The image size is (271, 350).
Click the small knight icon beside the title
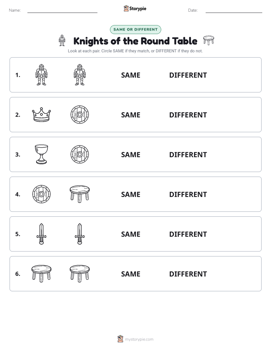(x=62, y=41)
